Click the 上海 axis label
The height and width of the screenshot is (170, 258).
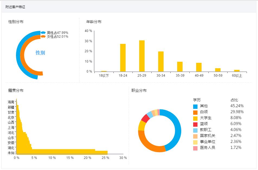pos(11,127)
